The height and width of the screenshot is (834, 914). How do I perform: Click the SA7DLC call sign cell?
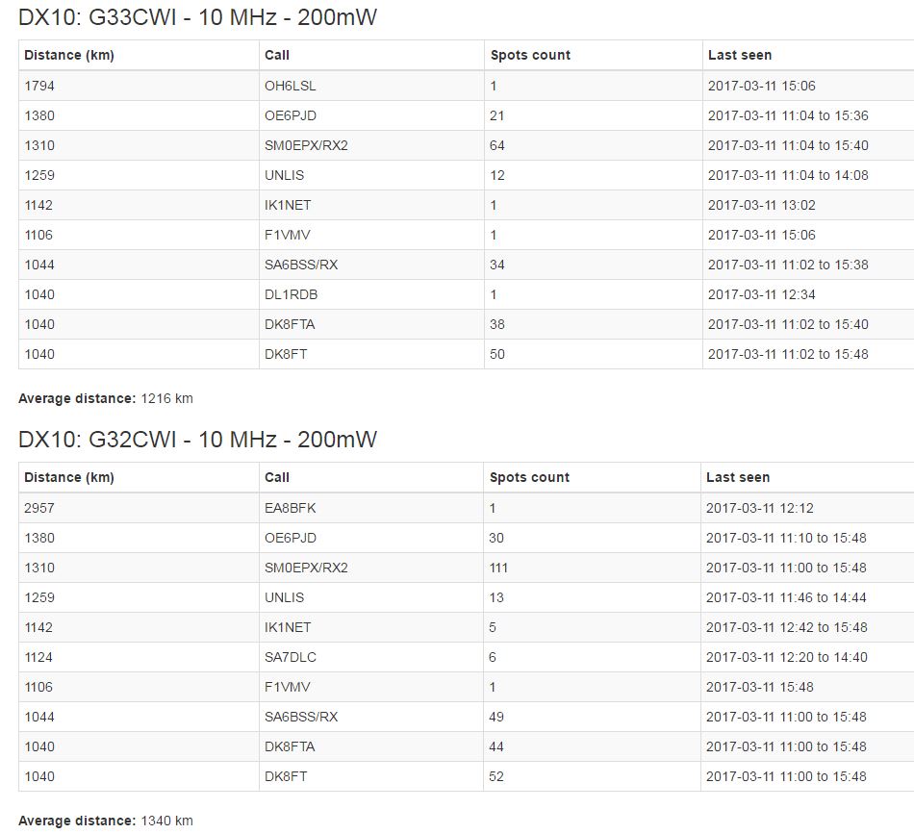coord(290,657)
